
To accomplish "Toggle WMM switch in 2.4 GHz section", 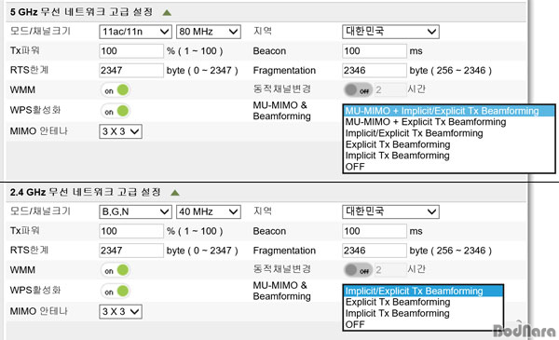I will 116,270.
